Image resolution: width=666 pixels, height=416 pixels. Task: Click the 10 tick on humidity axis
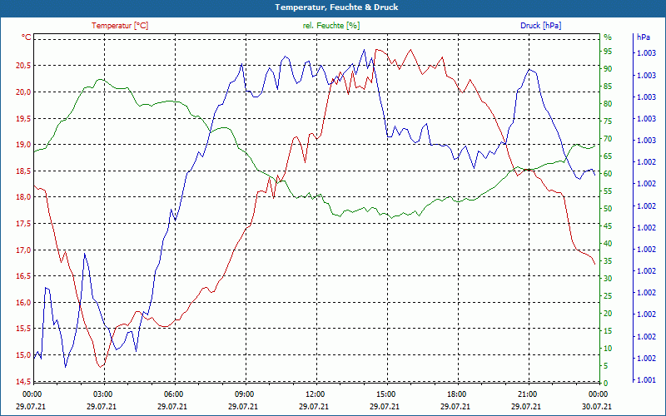(608, 349)
